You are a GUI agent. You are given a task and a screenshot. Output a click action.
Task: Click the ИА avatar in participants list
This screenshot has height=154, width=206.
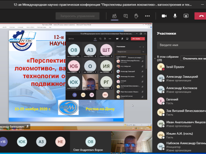(x=161, y=135)
